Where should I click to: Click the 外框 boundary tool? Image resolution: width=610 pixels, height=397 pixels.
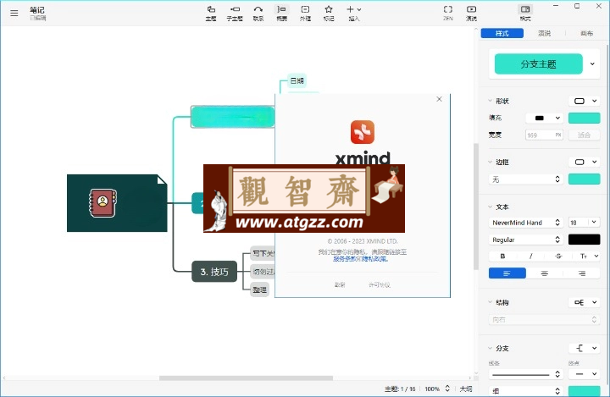[305, 14]
